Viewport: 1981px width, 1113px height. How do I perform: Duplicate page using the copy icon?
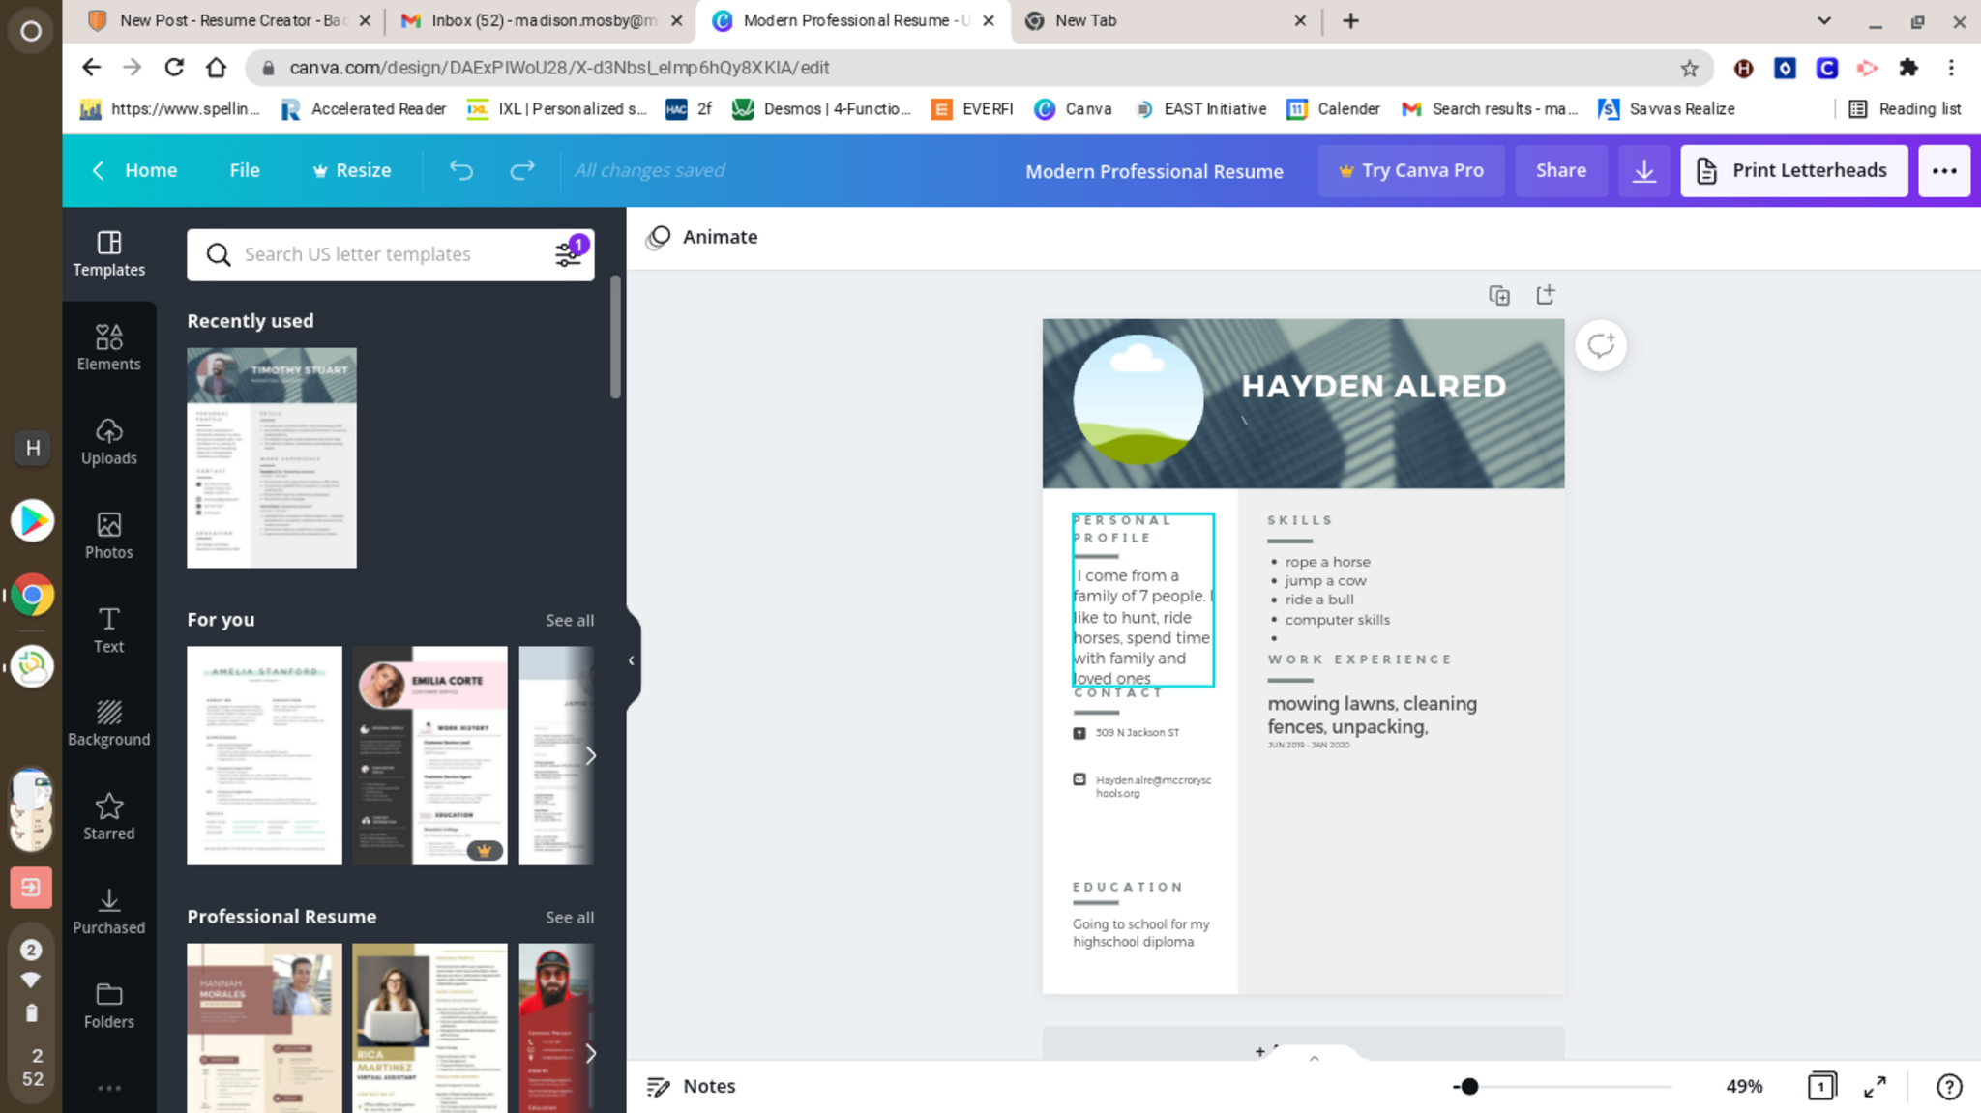pyautogui.click(x=1498, y=295)
